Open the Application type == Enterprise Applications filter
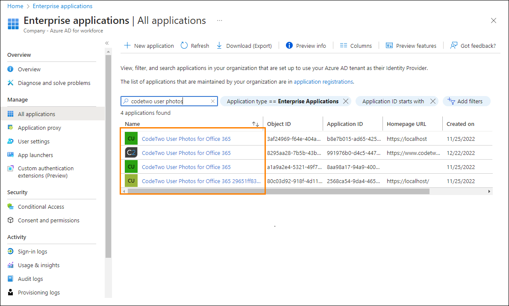 click(282, 101)
